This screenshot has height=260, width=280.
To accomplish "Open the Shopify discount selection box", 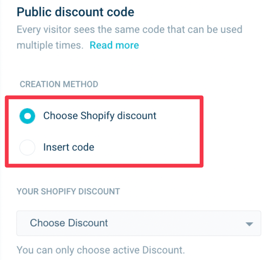I will (138, 223).
